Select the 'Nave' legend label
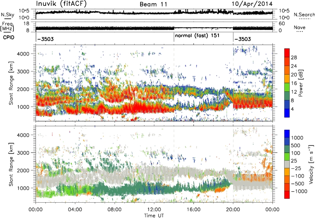315x218 pixels. coord(300,28)
